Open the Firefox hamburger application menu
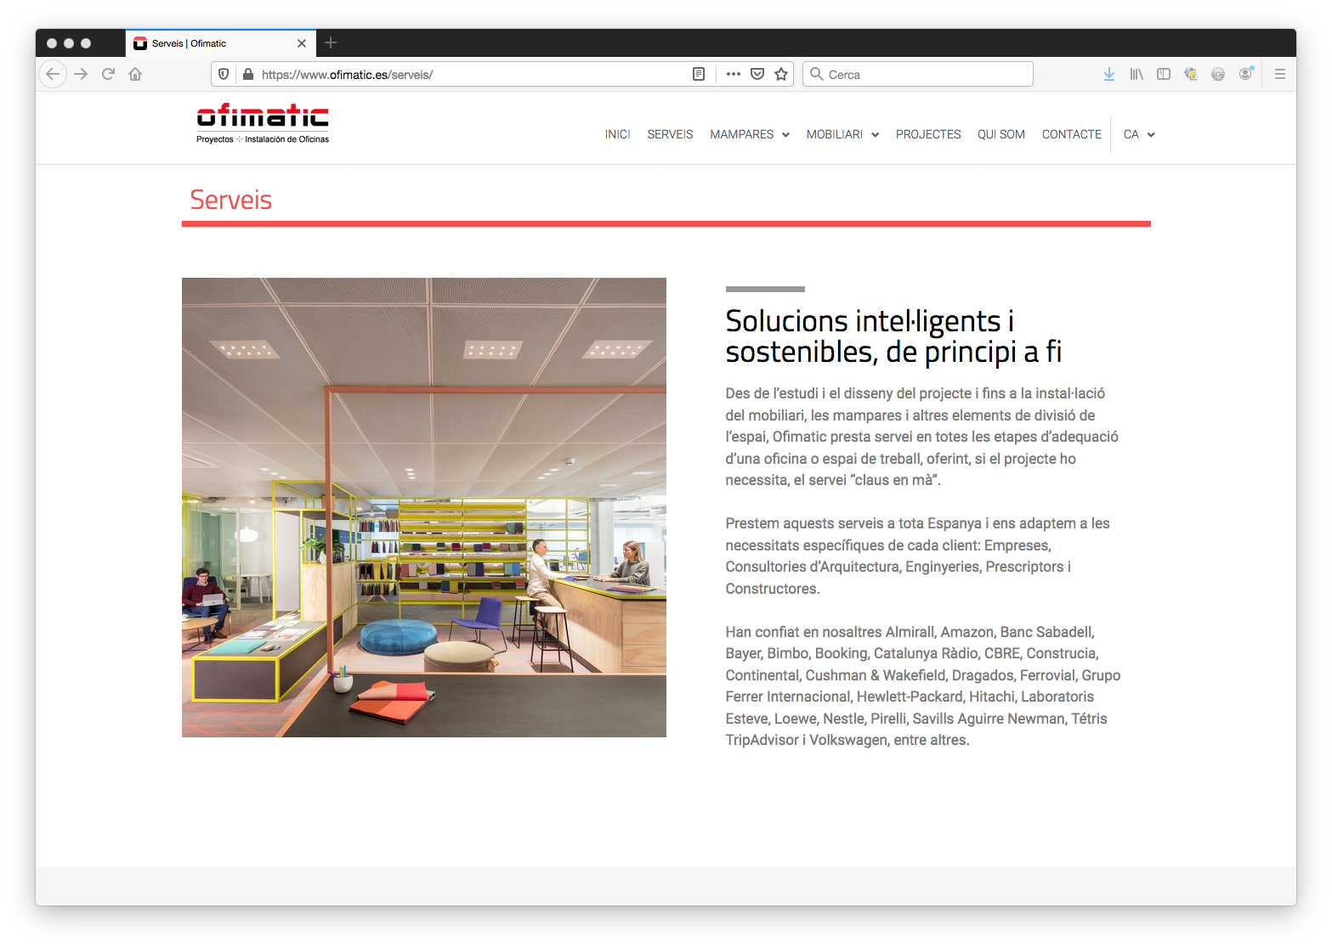The image size is (1332, 948). [x=1279, y=74]
